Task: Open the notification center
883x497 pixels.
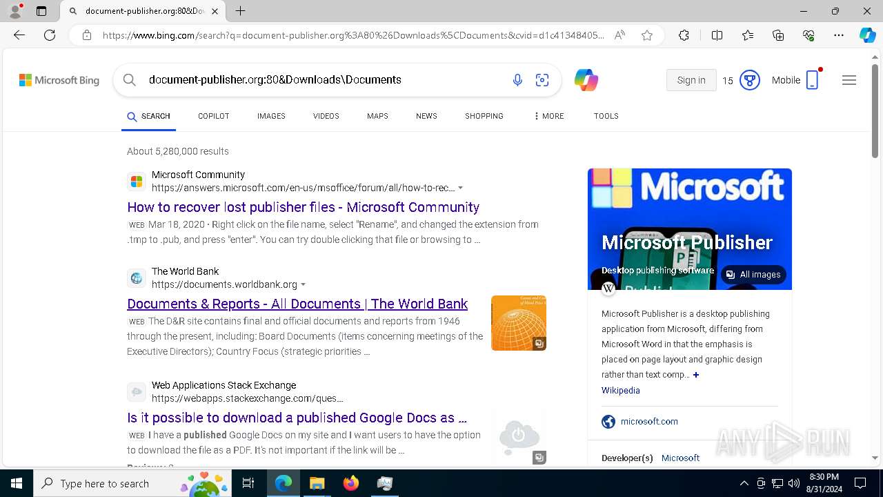Action: [x=860, y=483]
